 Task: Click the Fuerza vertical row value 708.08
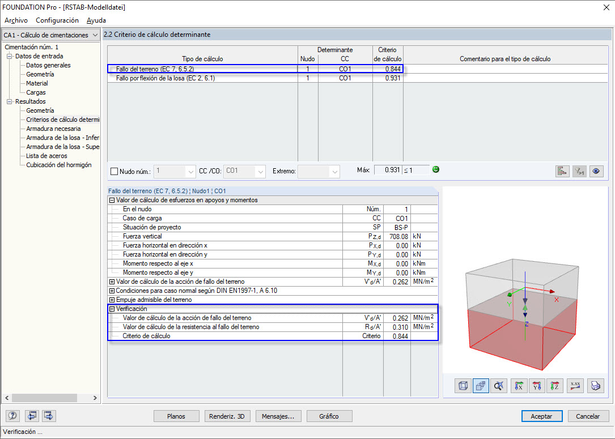click(x=397, y=236)
